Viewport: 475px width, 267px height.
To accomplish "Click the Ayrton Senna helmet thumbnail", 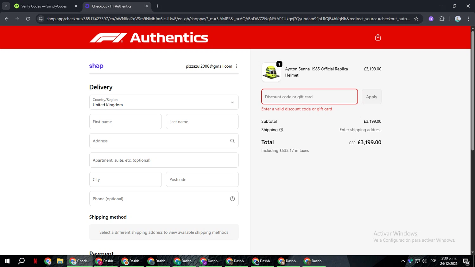I will [x=271, y=72].
